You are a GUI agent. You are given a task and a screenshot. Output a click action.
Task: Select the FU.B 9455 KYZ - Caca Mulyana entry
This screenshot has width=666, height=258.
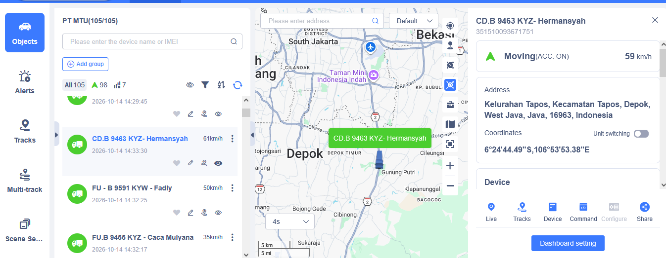(x=150, y=242)
